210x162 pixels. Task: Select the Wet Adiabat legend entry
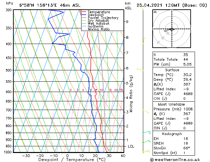point(98,24)
